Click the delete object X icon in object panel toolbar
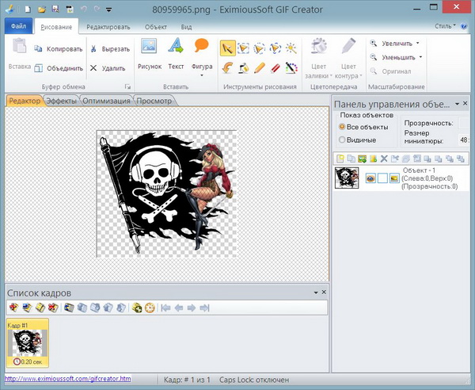Screen dimensions: 475x390 (384, 159)
